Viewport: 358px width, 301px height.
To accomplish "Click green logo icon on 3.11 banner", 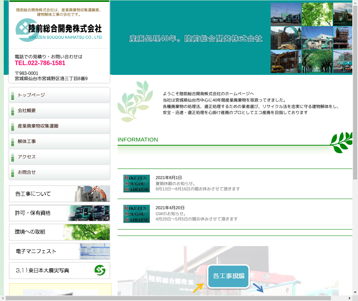I will click(100, 270).
